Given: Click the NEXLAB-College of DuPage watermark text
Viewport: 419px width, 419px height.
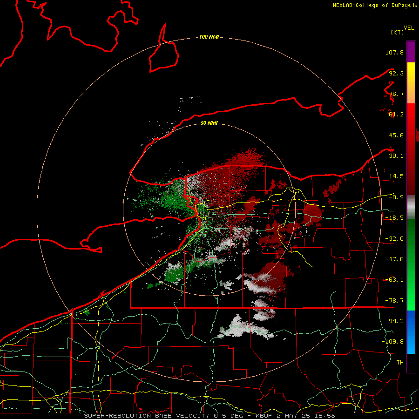Looking at the screenshot, I should [374, 5].
